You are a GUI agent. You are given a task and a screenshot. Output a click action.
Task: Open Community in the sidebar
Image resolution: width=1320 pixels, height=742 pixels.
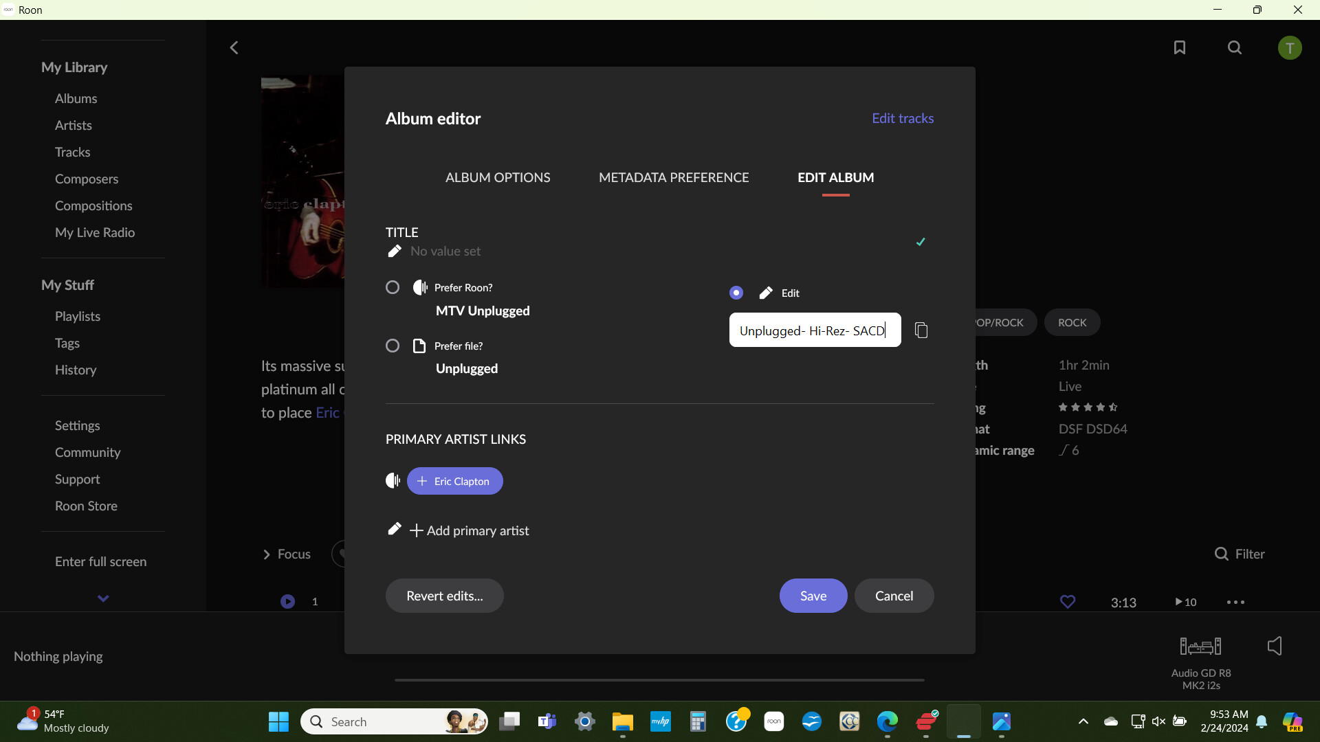88,452
